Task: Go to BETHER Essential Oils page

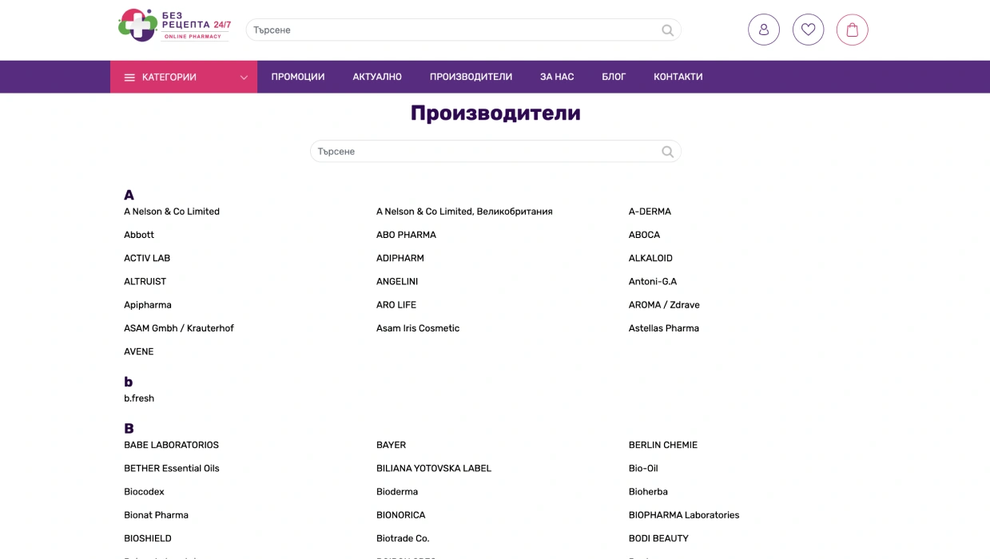Action: coord(172,468)
